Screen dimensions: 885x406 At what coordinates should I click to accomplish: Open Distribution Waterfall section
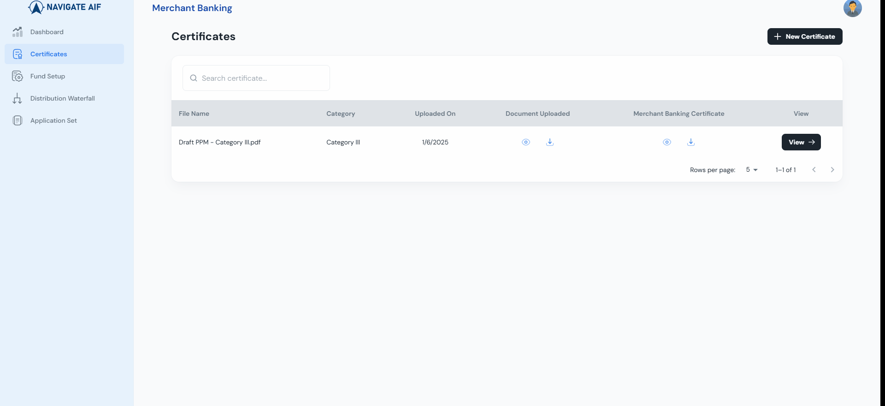pos(64,98)
